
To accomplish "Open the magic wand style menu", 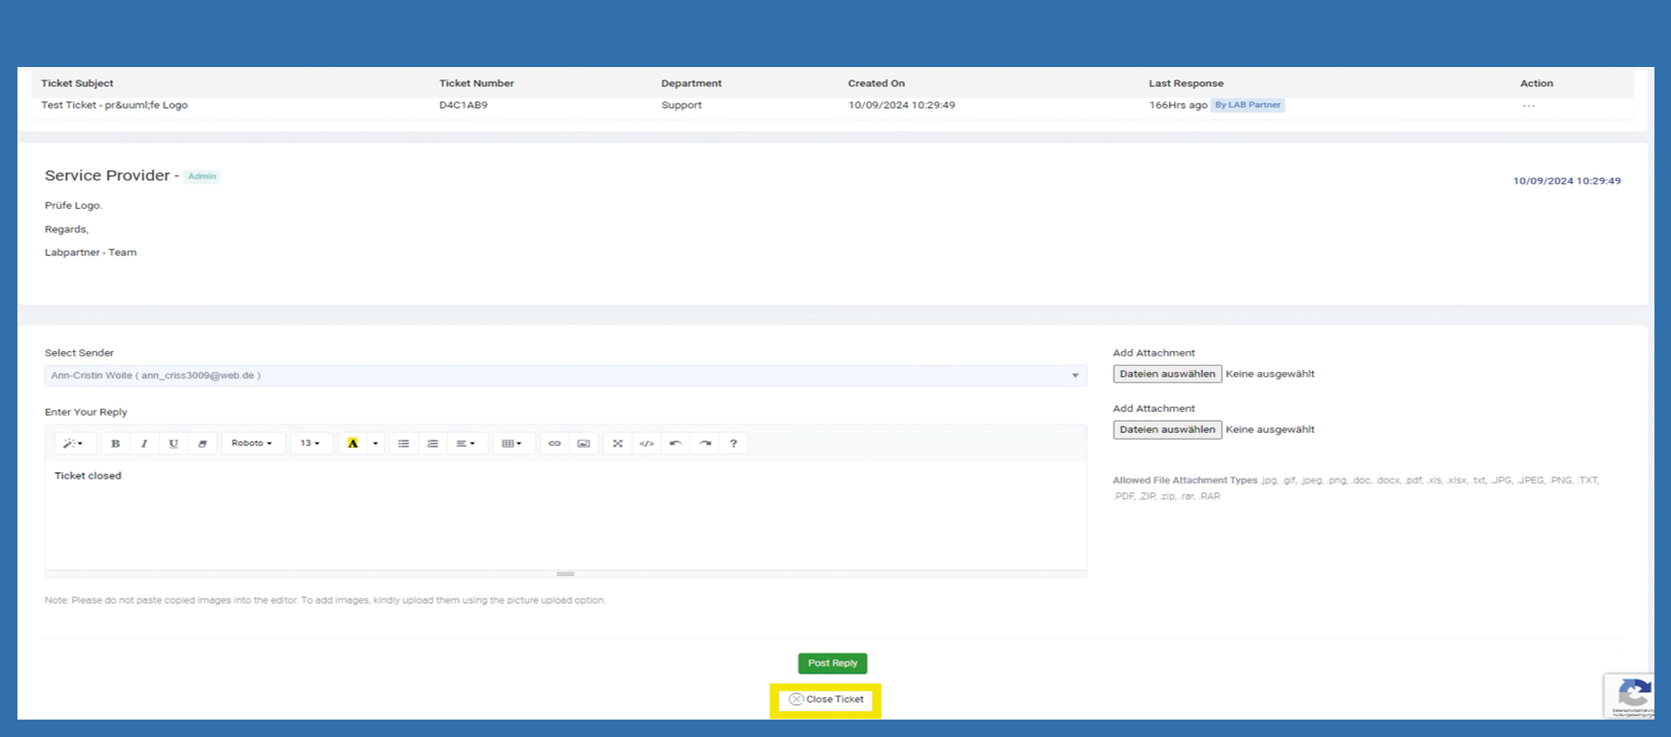I will click(73, 443).
